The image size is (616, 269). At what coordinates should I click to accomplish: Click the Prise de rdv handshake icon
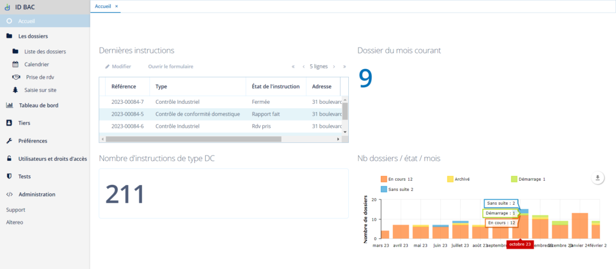point(16,77)
